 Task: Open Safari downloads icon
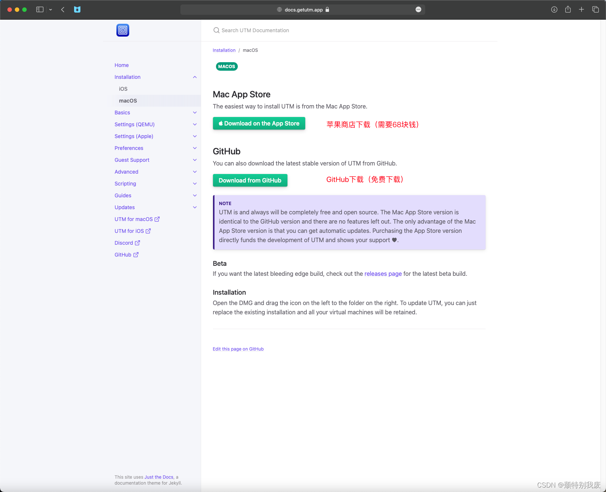[554, 10]
